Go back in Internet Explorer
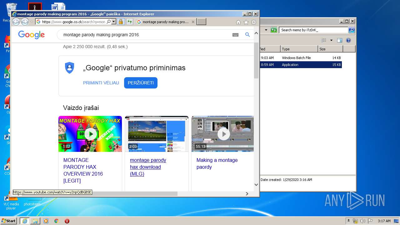Viewport: 400px width, 225px height. pos(16,22)
